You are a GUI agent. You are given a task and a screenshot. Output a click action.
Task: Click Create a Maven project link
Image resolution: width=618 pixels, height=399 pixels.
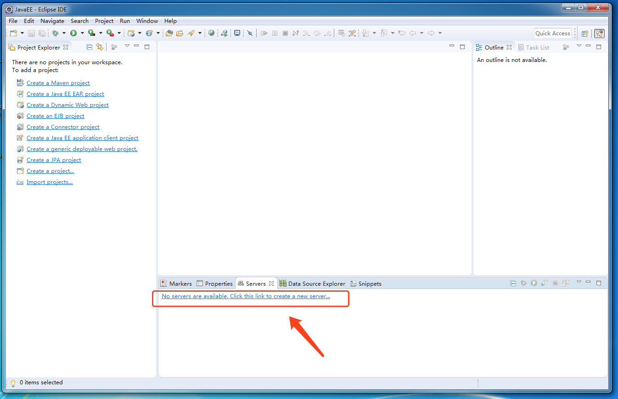point(58,83)
